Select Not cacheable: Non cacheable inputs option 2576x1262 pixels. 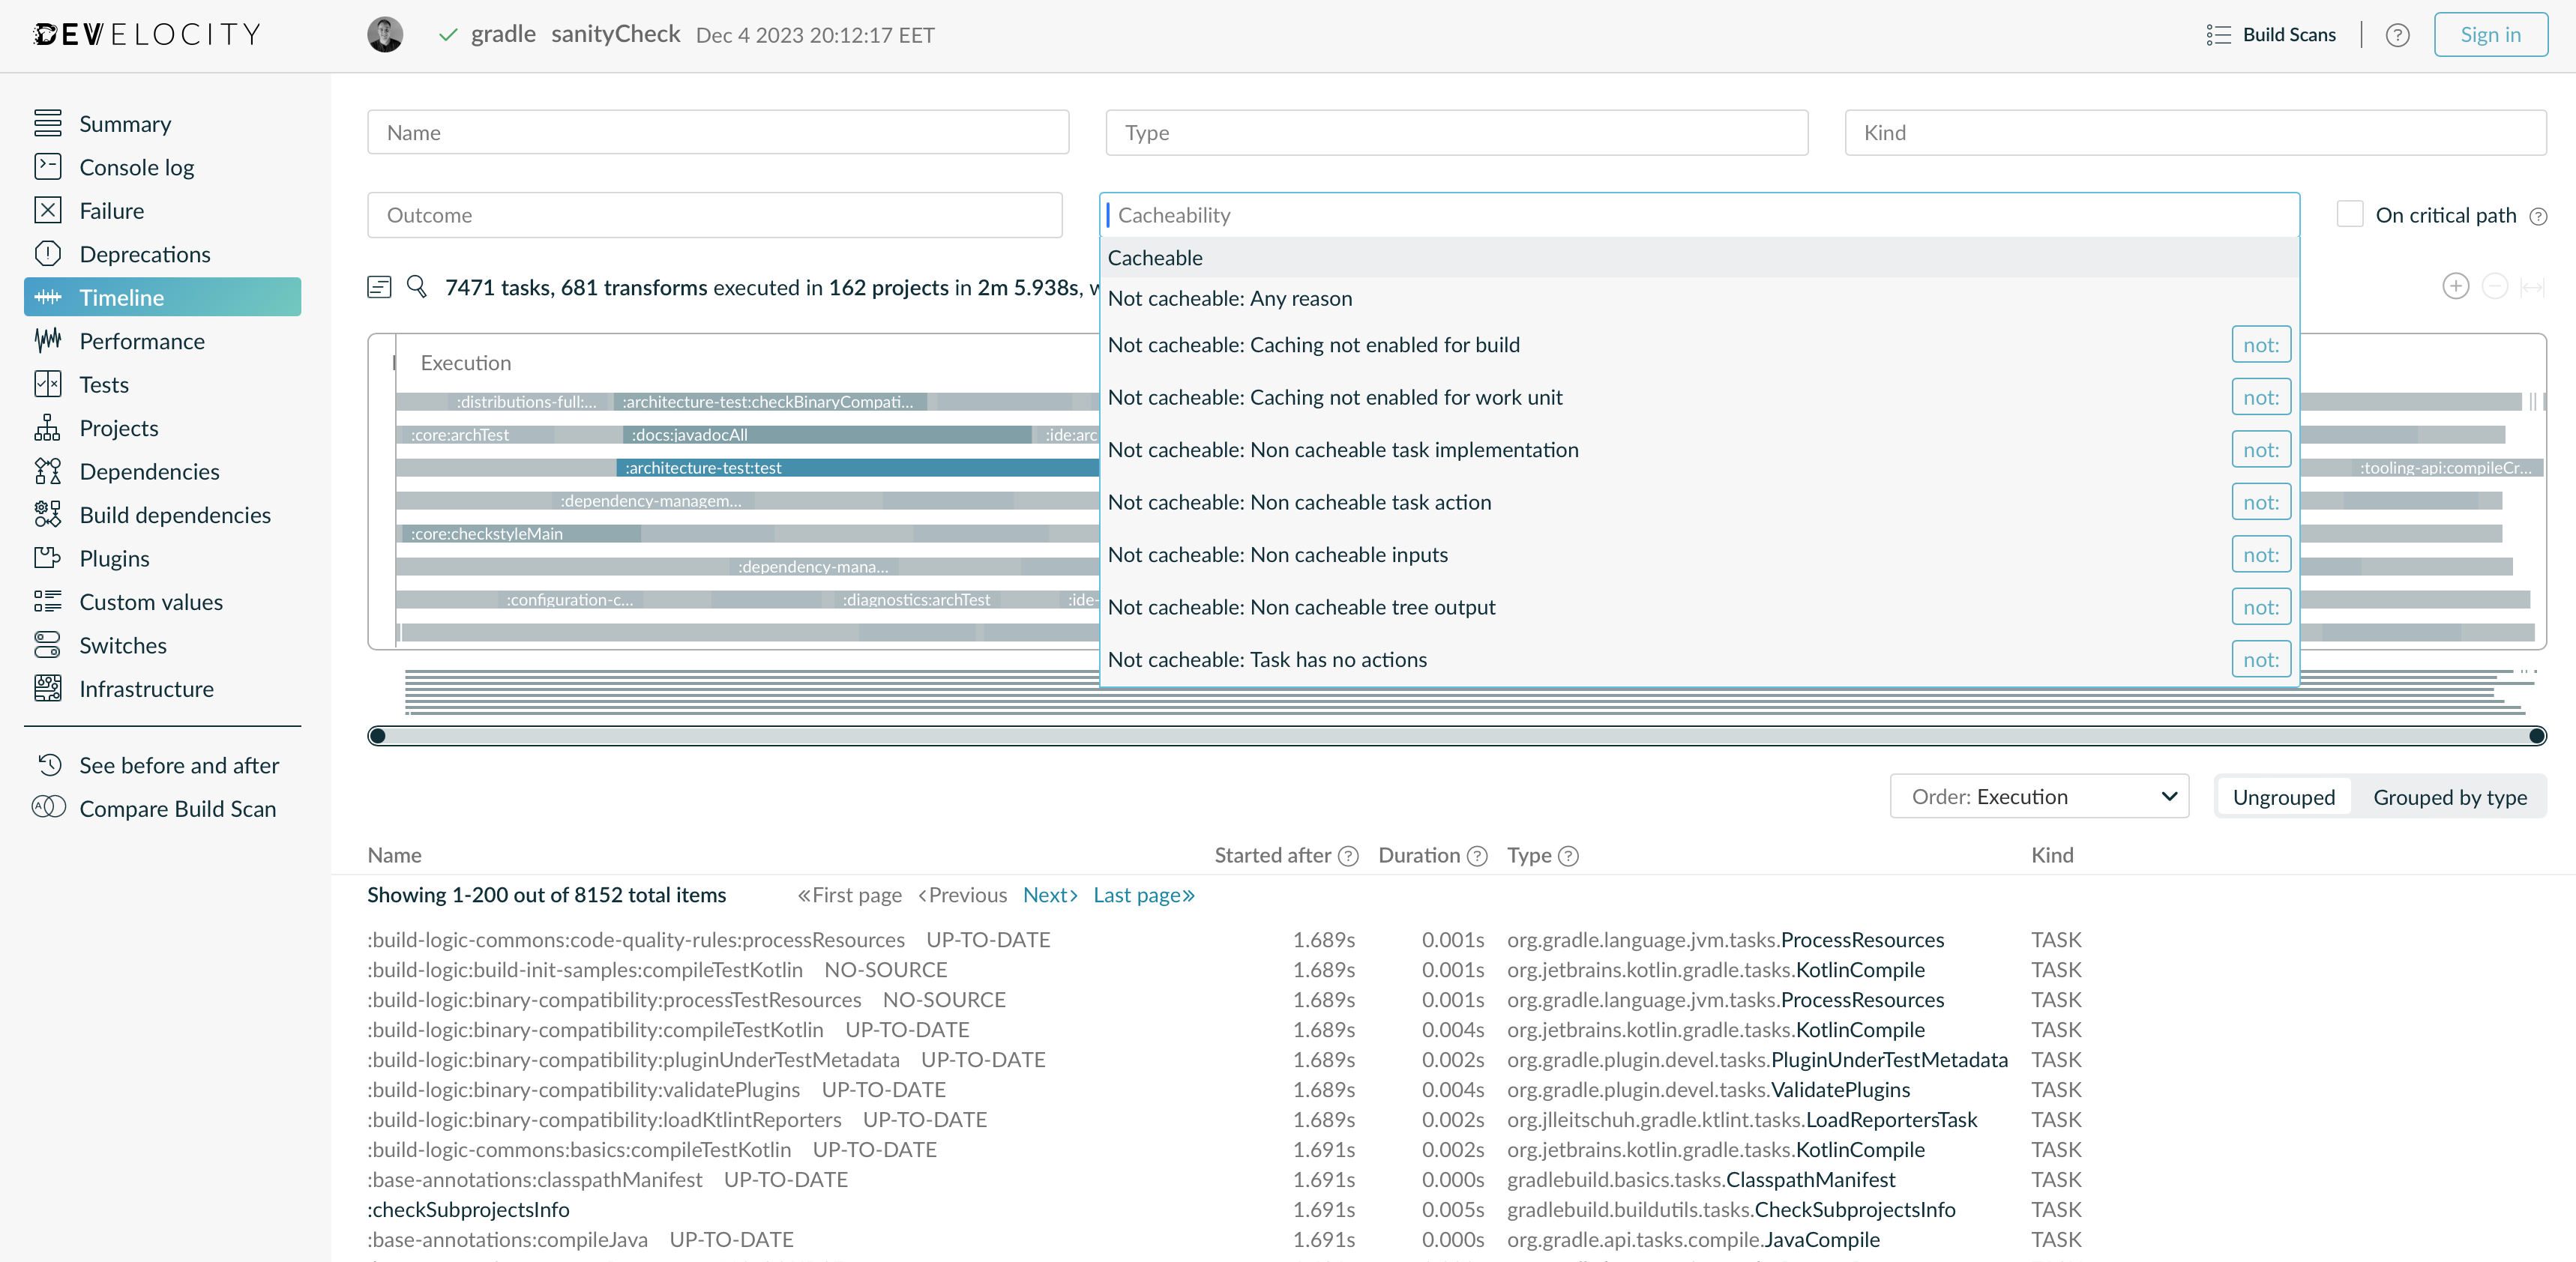1277,555
